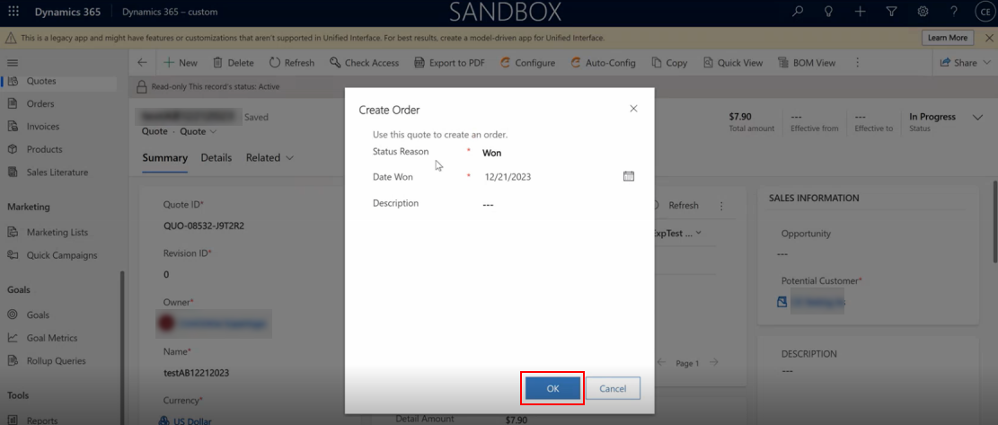This screenshot has width=998, height=425.
Task: Open the advanced find filter icon
Action: pyautogui.click(x=891, y=12)
